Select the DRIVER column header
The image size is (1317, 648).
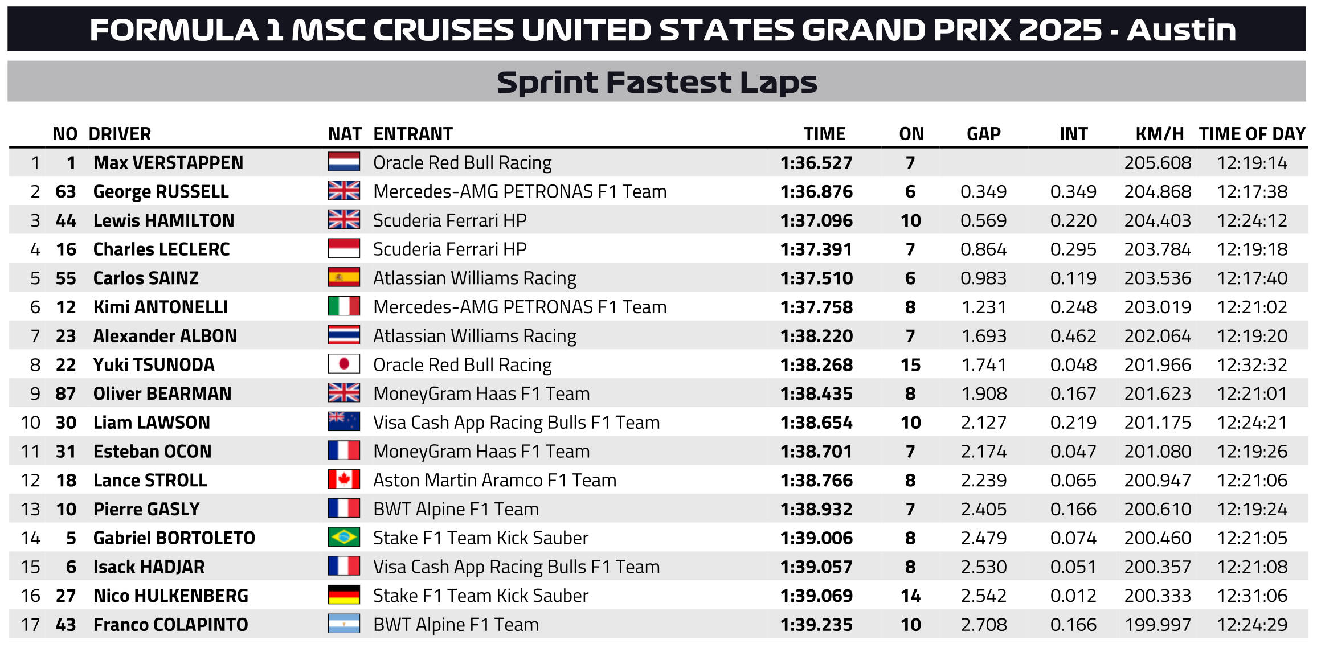(120, 134)
